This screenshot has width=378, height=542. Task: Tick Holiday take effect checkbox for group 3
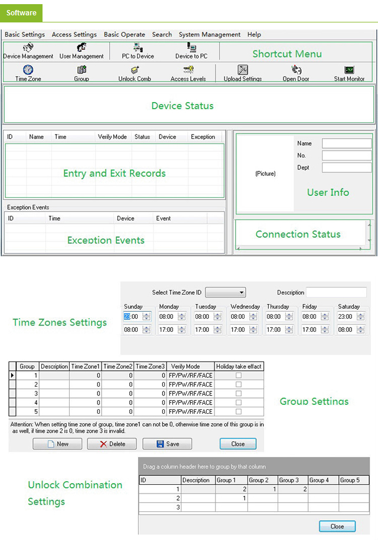point(239,393)
